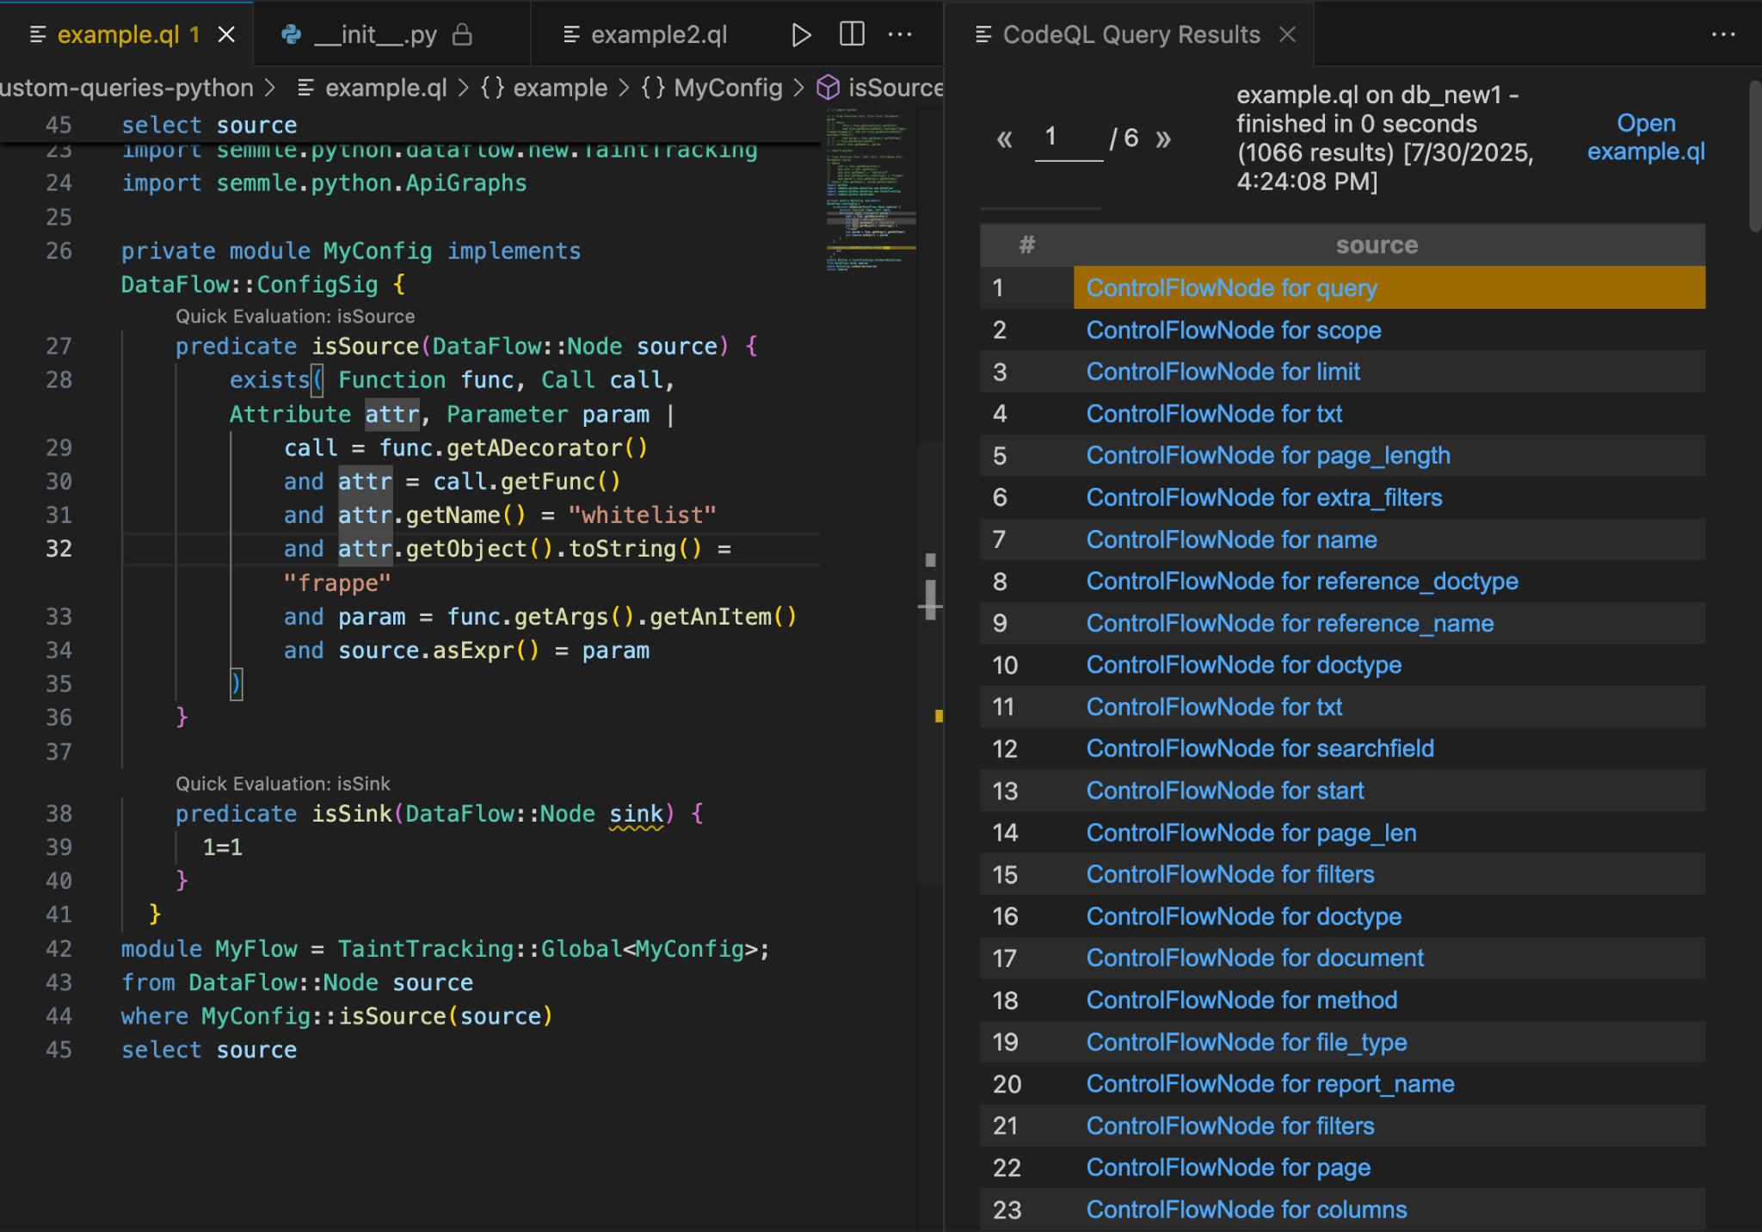Go to previous results page
This screenshot has width=1762, height=1232.
(1004, 139)
